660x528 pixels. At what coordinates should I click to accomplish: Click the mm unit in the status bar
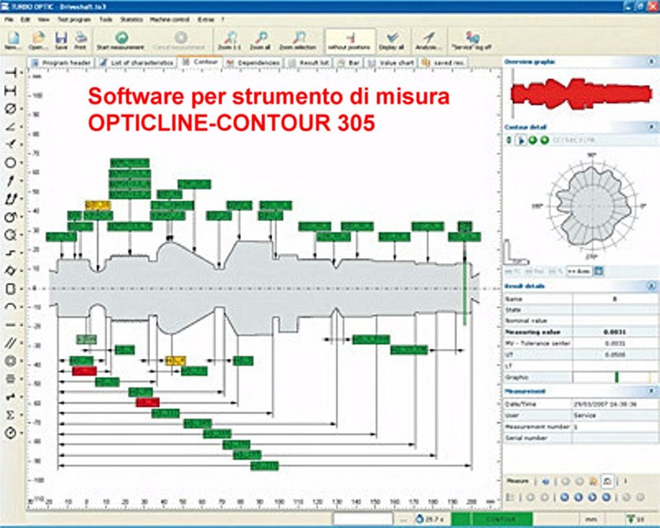coord(591,519)
